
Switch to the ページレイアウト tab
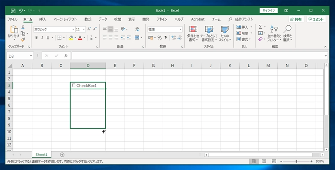(65, 19)
